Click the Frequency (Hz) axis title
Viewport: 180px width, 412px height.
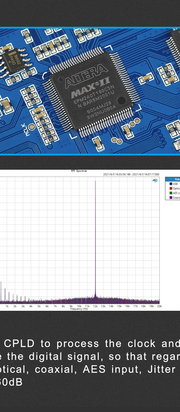click(79, 309)
